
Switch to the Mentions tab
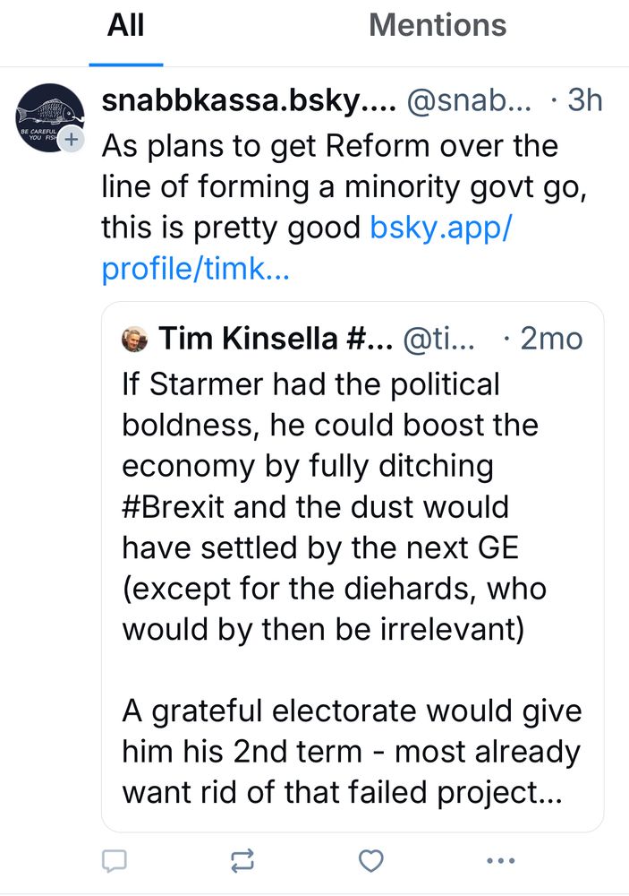(x=438, y=26)
